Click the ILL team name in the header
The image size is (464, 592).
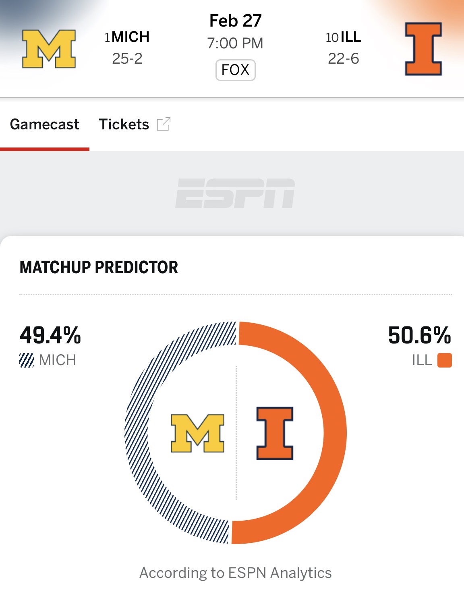coord(350,37)
